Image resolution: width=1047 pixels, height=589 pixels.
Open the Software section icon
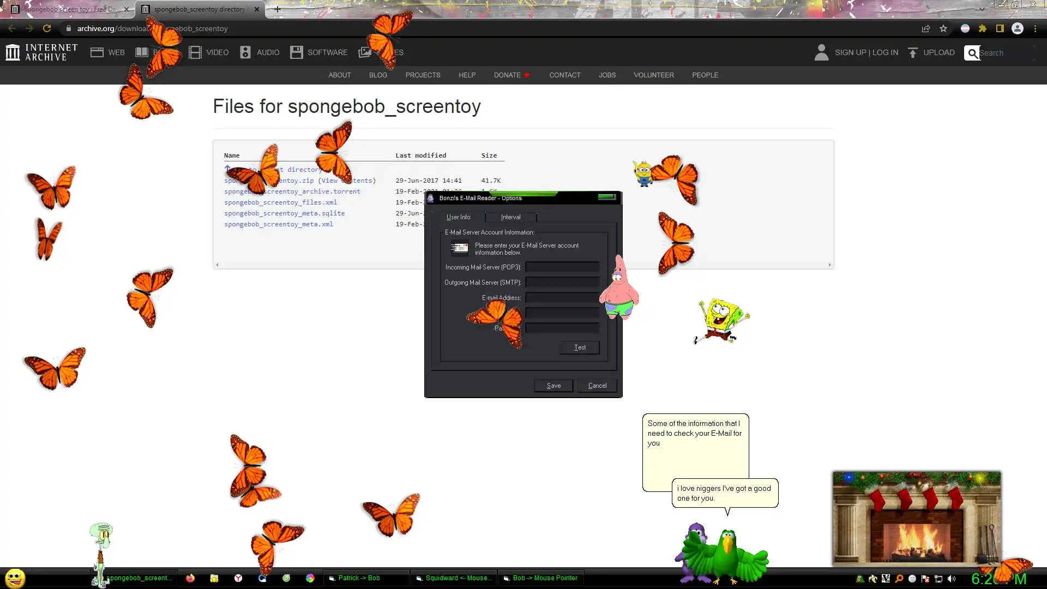click(296, 52)
